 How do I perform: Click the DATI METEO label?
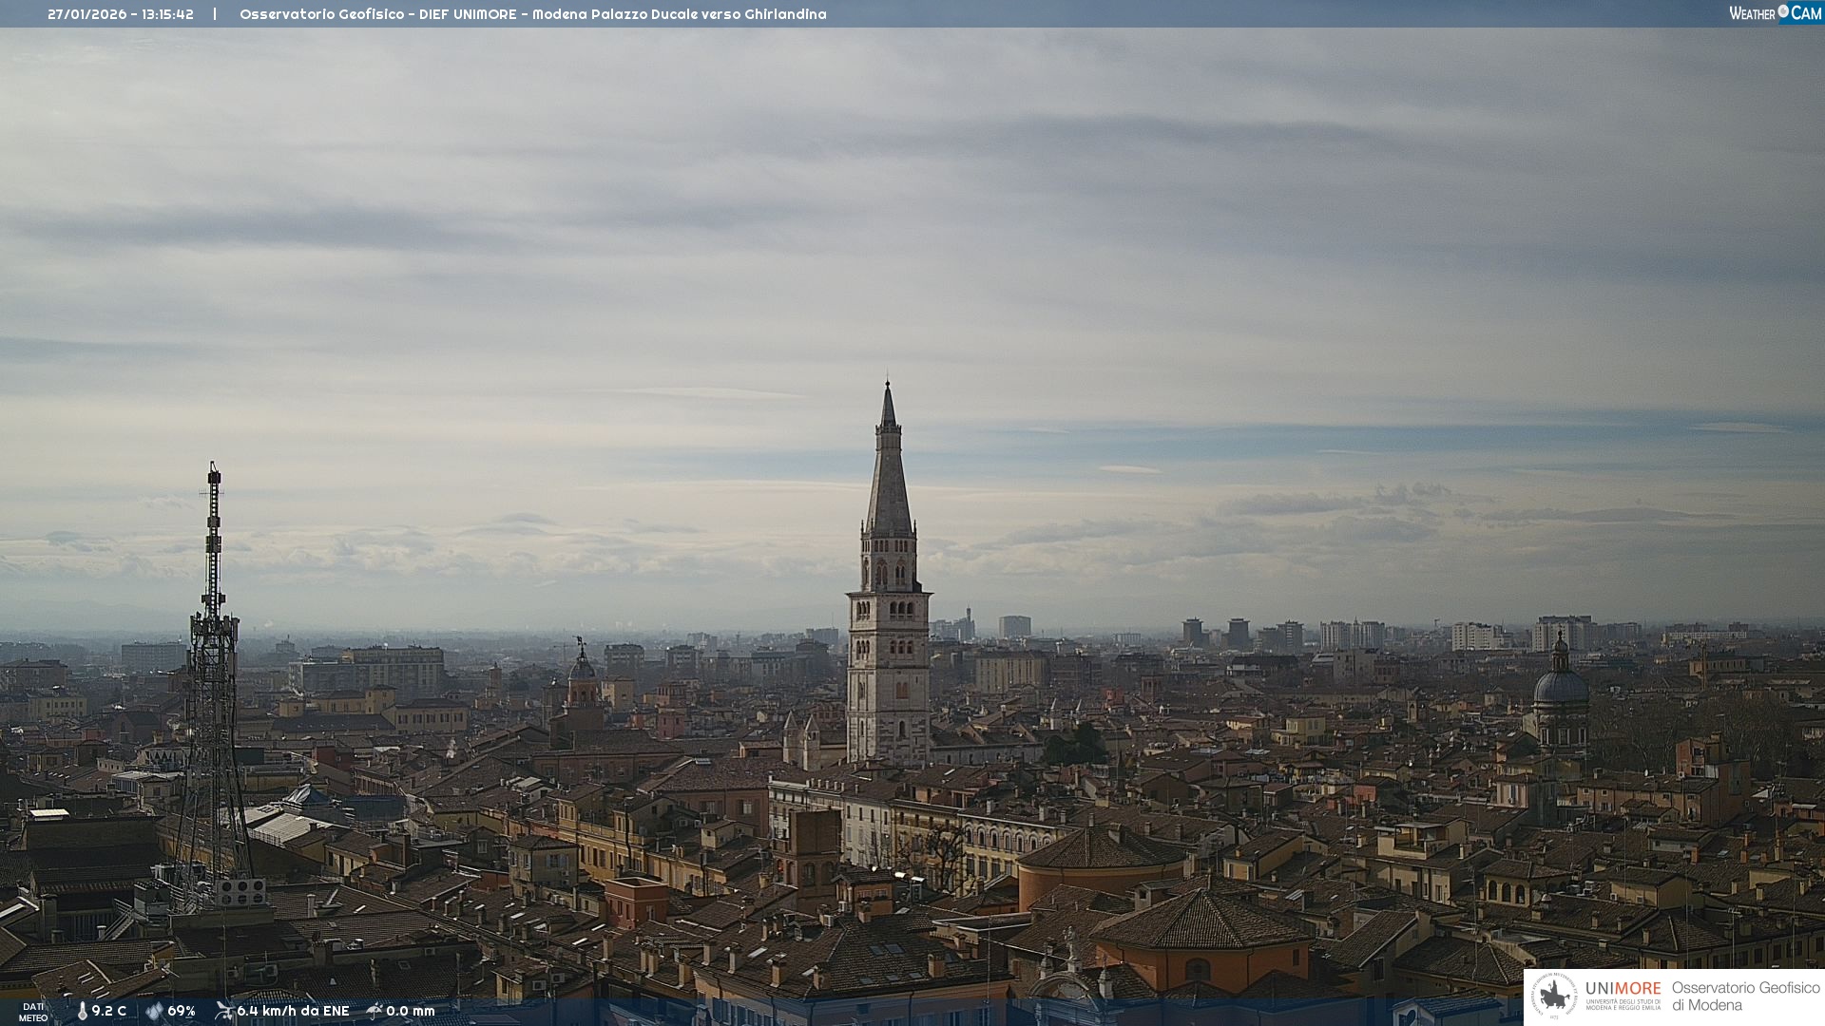pyautogui.click(x=33, y=1012)
